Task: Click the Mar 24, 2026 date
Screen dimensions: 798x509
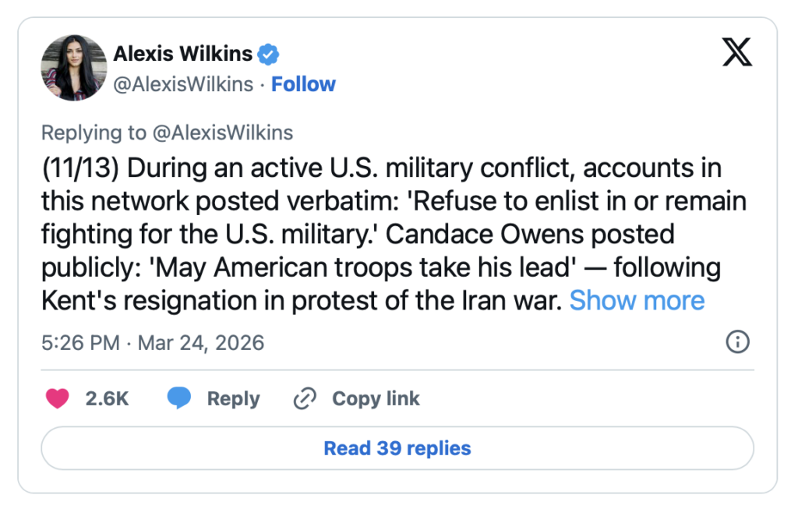Action: pyautogui.click(x=201, y=342)
